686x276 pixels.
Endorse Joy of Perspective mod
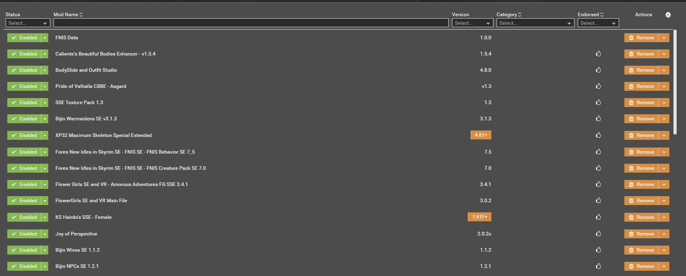(x=598, y=233)
